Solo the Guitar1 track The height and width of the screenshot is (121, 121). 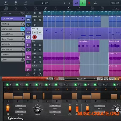[x=40, y=57]
